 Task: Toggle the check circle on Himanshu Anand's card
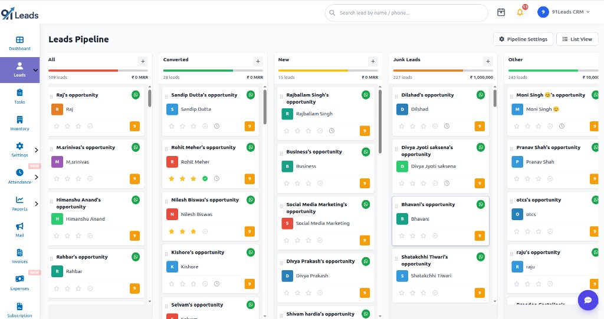(x=90, y=235)
